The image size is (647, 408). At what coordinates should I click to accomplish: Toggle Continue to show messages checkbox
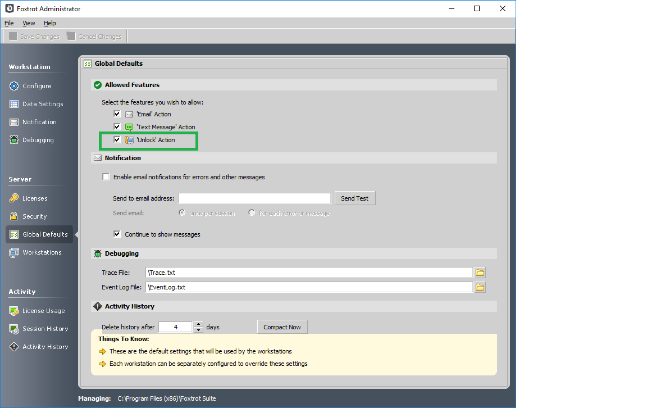117,234
